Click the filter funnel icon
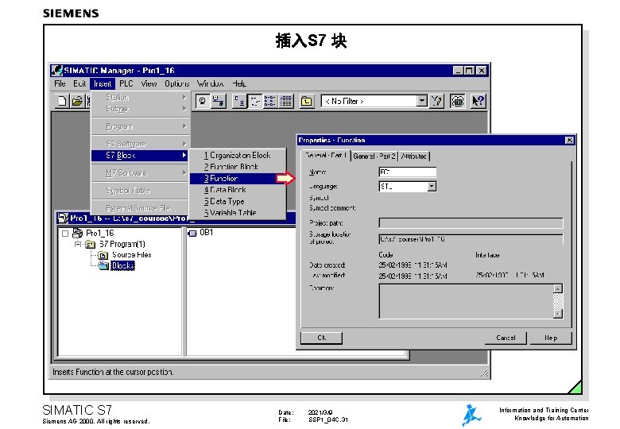The width and height of the screenshot is (620, 429). click(x=436, y=101)
